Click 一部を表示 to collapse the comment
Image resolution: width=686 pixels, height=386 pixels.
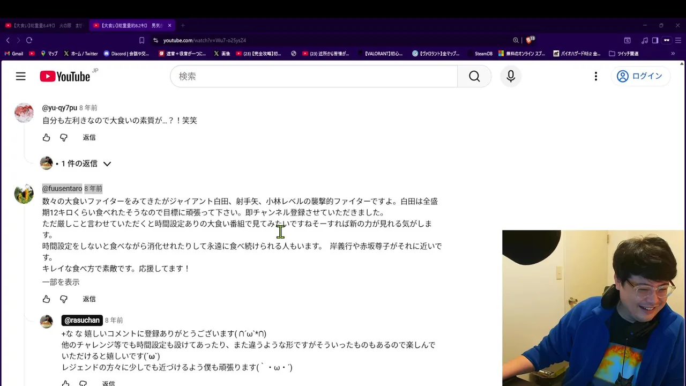point(61,282)
